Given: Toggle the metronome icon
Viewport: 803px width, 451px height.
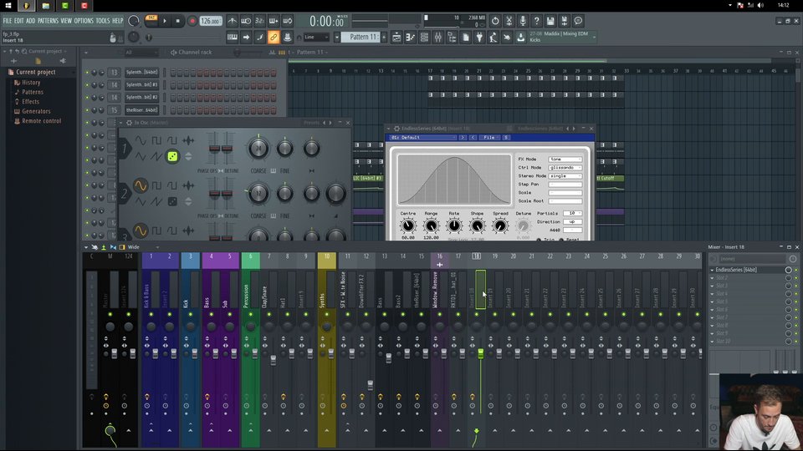Looking at the screenshot, I should coord(232,21).
